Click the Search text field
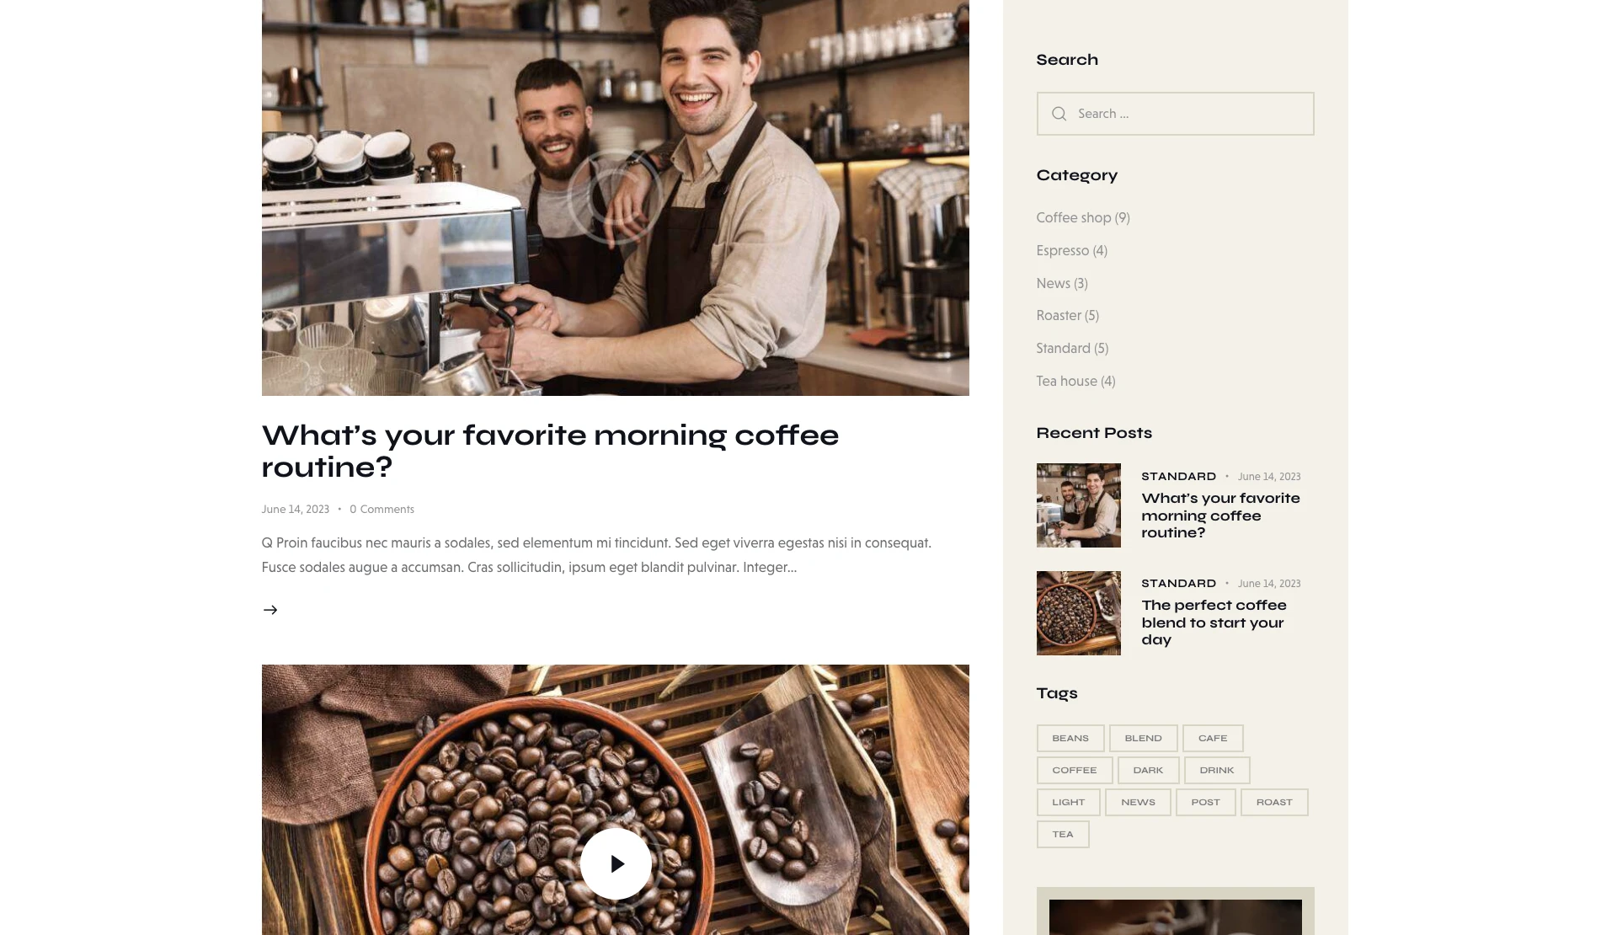1617x935 pixels. coord(1175,114)
